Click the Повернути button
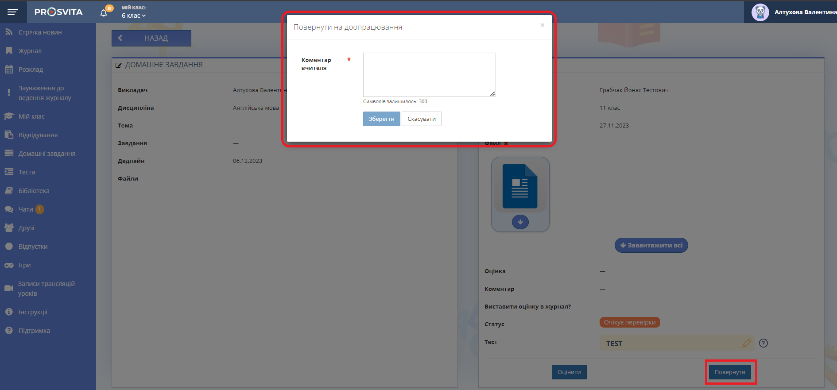This screenshot has width=837, height=390. [x=729, y=372]
